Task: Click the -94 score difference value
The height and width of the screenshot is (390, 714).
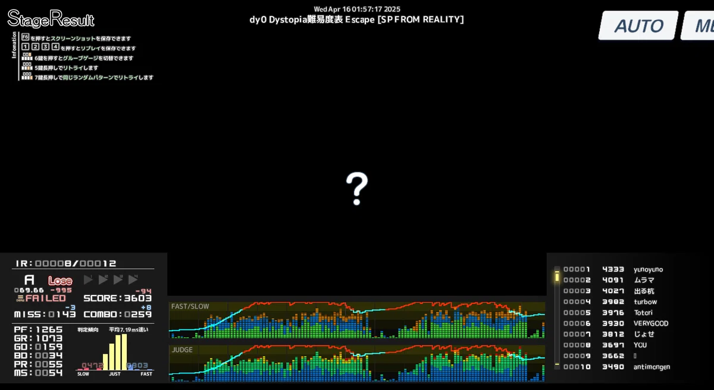Action: (143, 290)
